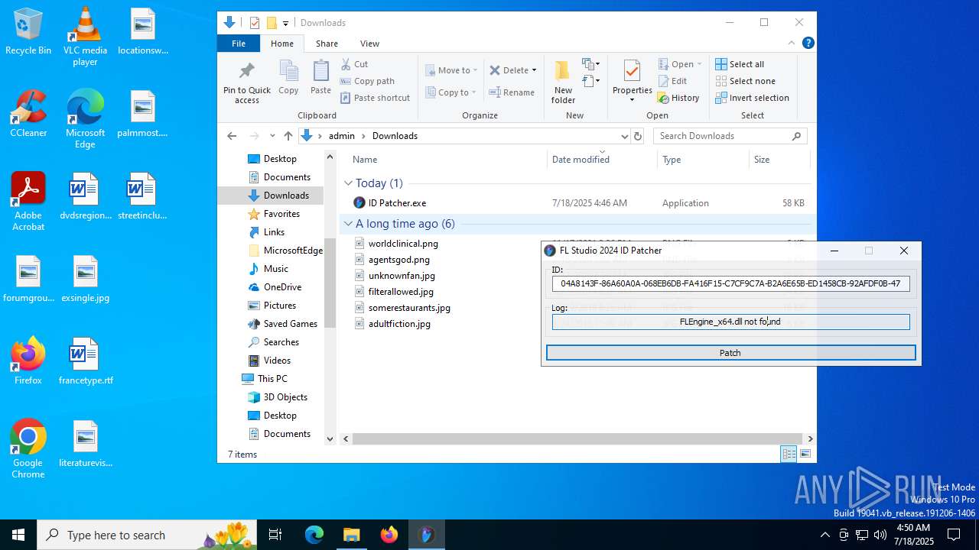Screen dimensions: 979x550
Task: Open Firefox from the taskbar
Action: [x=389, y=535]
